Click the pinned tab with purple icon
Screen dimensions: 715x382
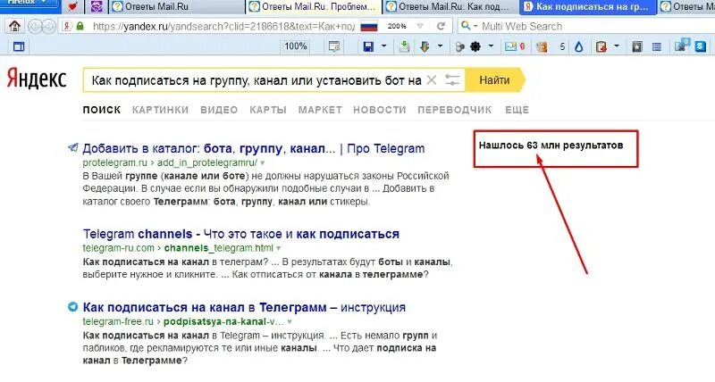97,6
